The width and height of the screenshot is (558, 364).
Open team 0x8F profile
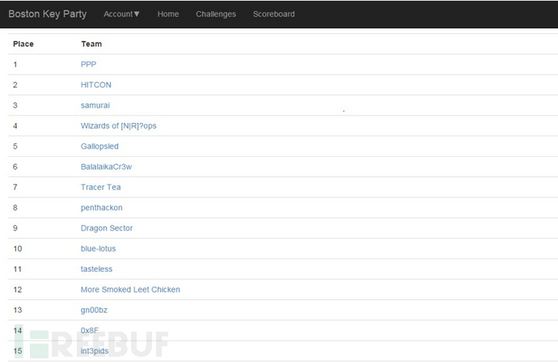click(89, 331)
